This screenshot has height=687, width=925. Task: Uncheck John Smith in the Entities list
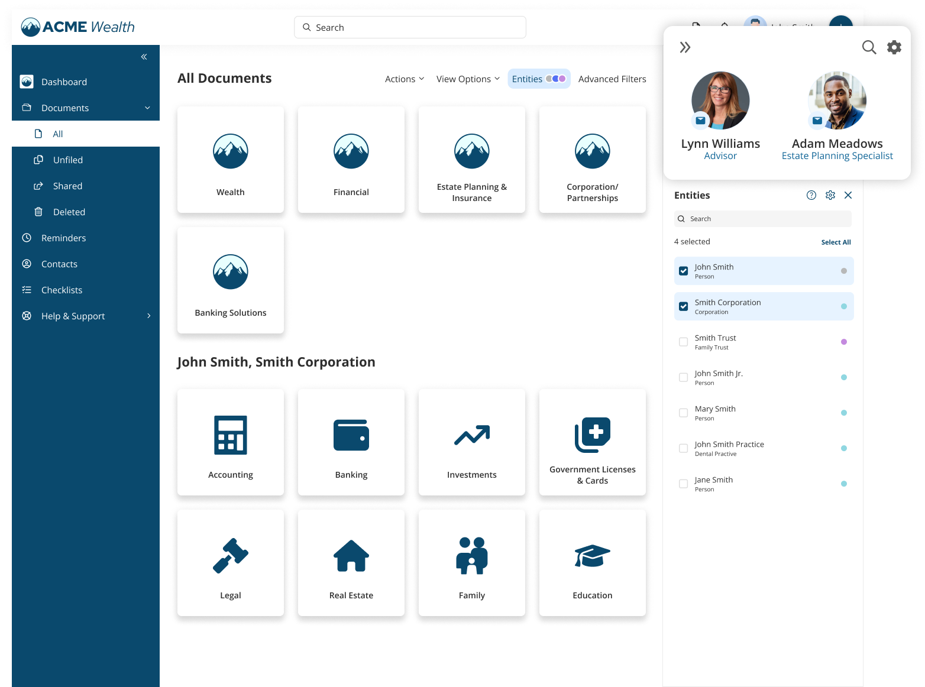(683, 271)
